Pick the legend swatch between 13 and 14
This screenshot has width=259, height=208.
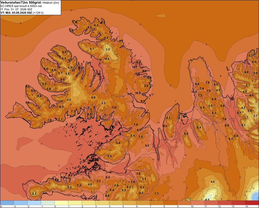(238, 203)
